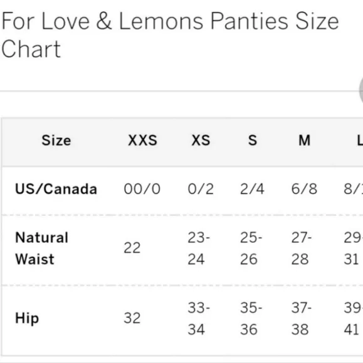This screenshot has height=363, width=363.
Task: Click the Size header cell
Action: (x=56, y=140)
